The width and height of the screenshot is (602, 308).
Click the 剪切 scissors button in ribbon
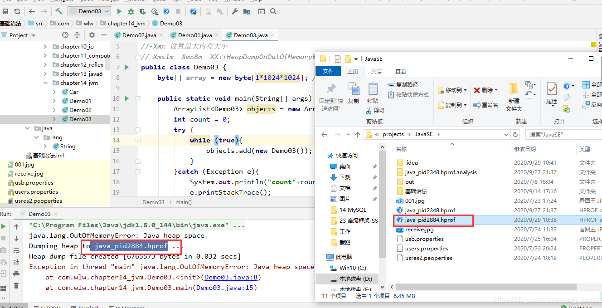(375, 110)
